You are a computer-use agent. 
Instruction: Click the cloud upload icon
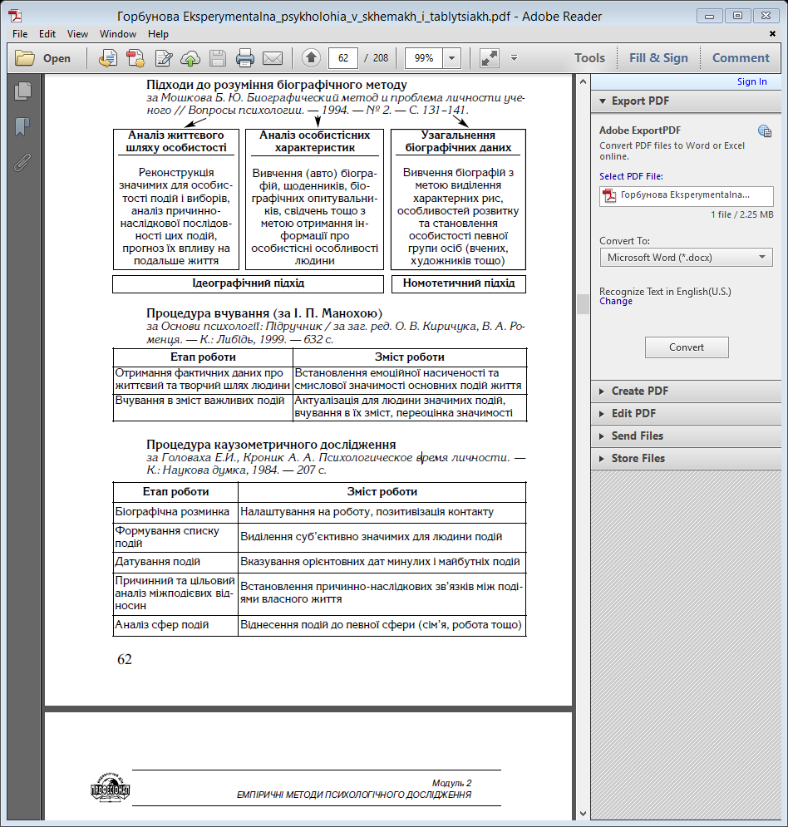coord(190,58)
